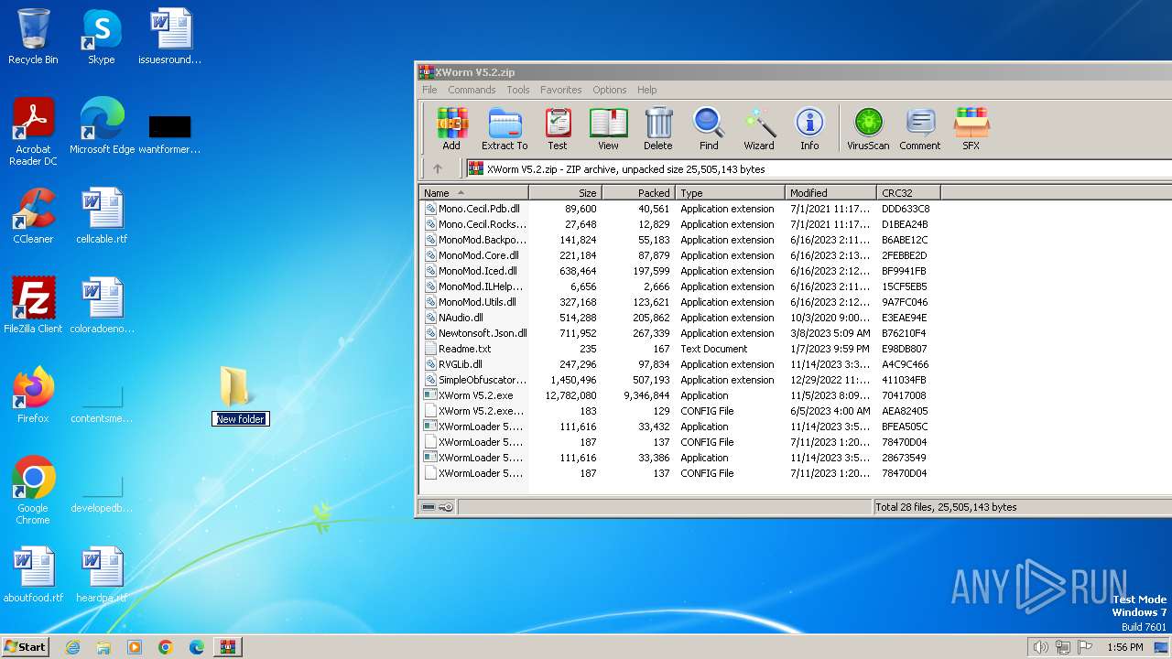Run VirusScan from the toolbar
The height and width of the screenshot is (659, 1172).
click(x=868, y=128)
